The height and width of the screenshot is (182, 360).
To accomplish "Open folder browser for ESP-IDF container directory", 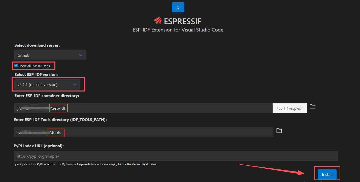I will (313, 107).
